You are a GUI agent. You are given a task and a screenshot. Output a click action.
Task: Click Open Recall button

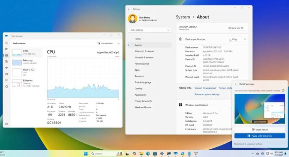260,129
